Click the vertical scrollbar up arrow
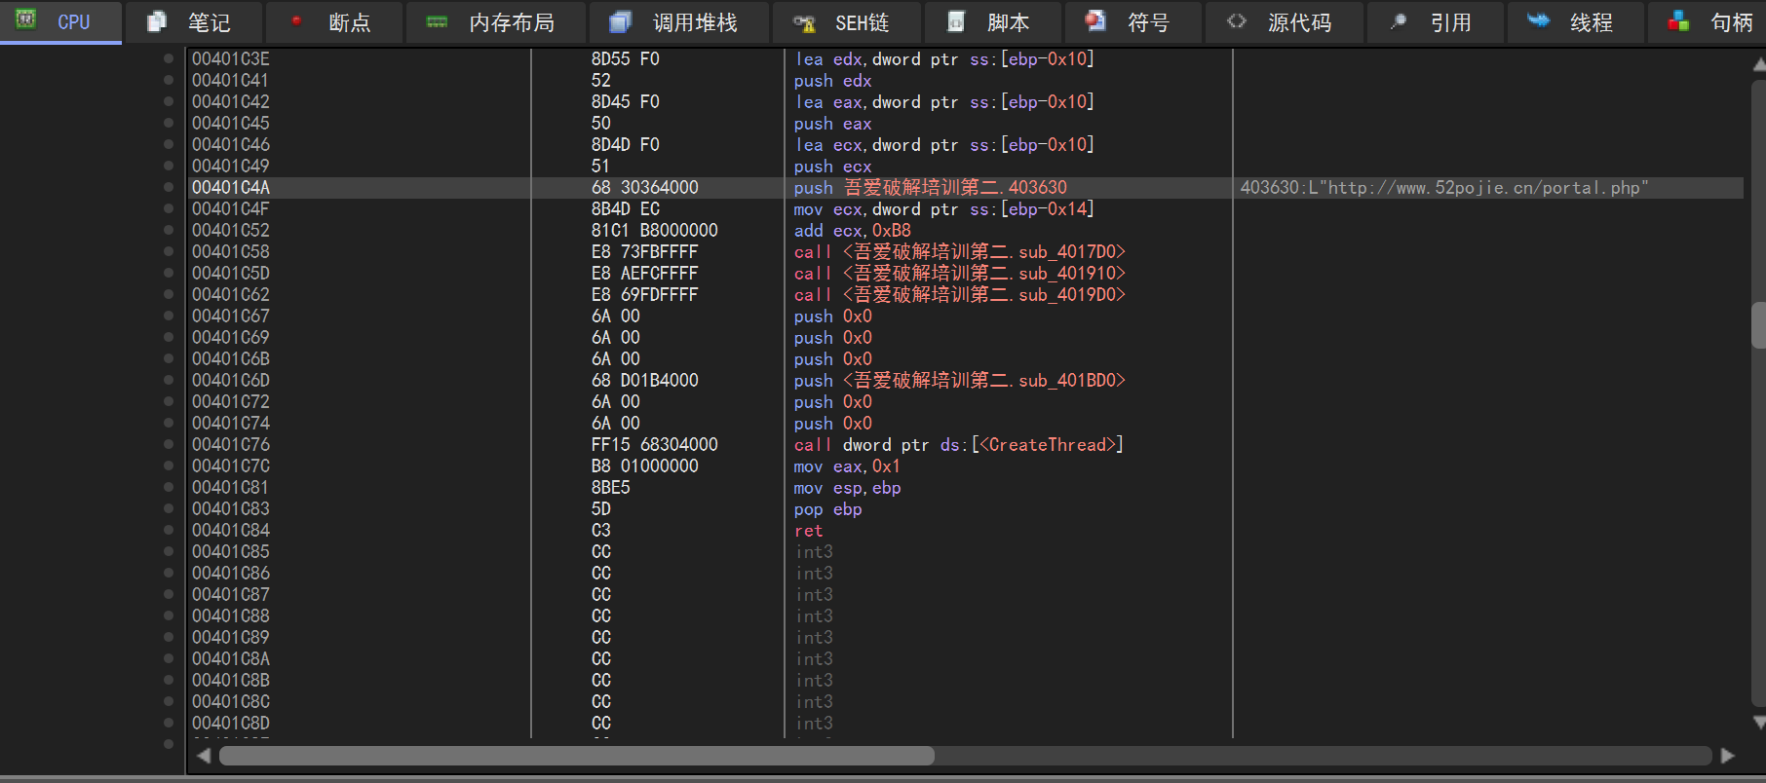The image size is (1766, 783). (1758, 64)
